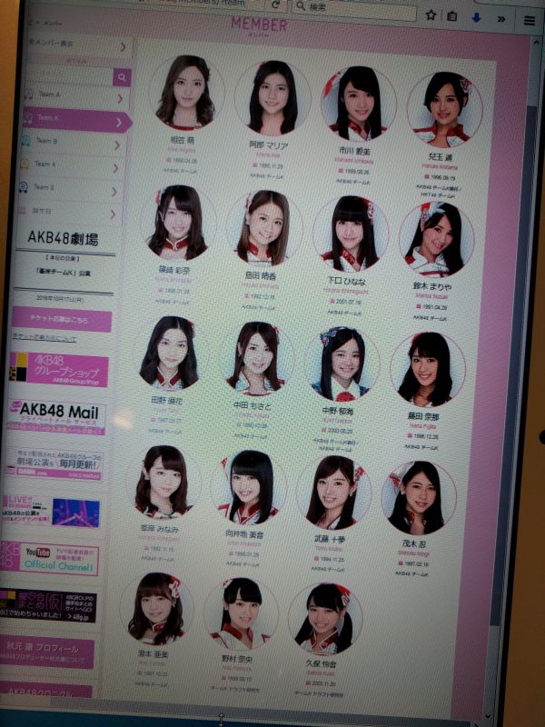
Task: Open the YouTube Official Channel banner
Action: pos(49,558)
